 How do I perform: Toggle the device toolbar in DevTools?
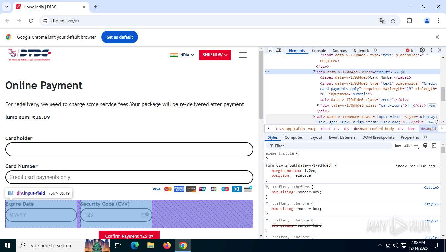coord(279,50)
